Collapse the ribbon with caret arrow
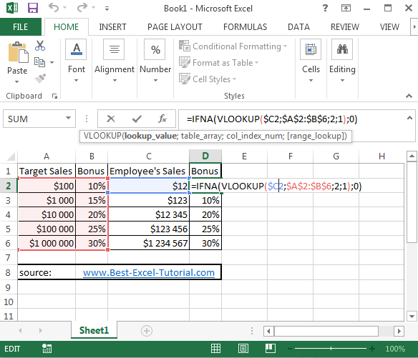Screen dimensions: 418x358 pos(409,96)
